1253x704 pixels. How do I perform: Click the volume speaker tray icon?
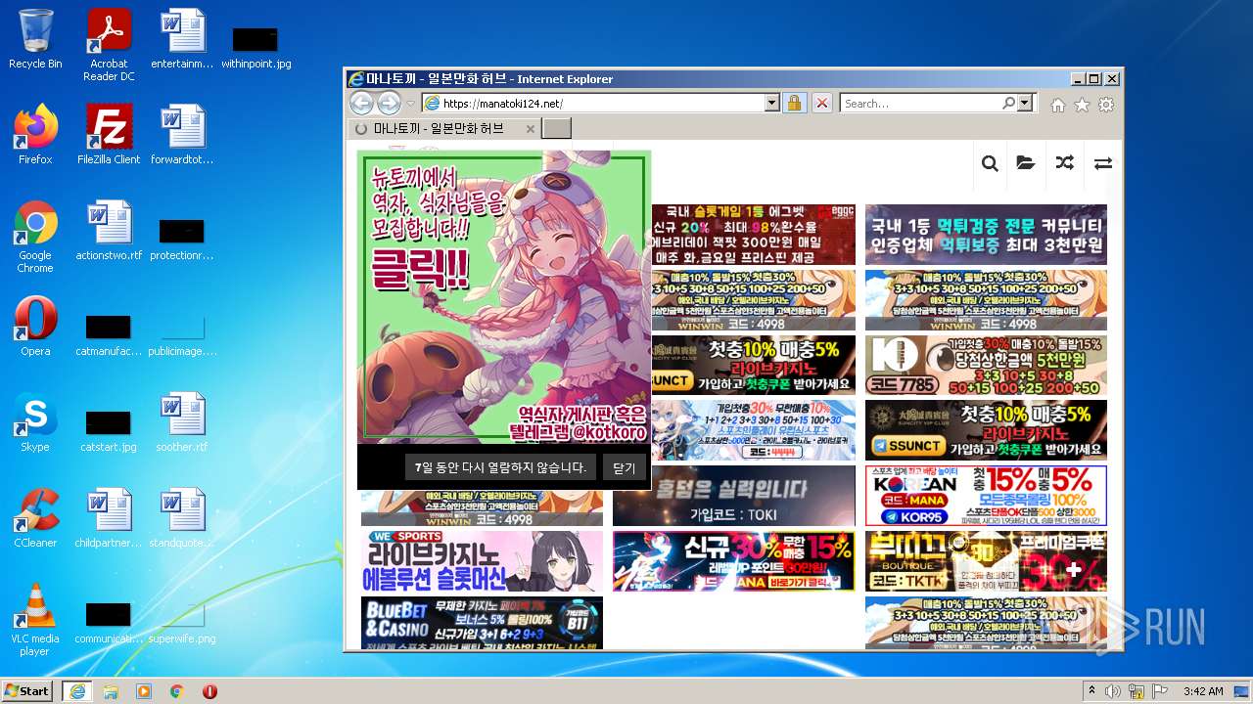pyautogui.click(x=1114, y=691)
